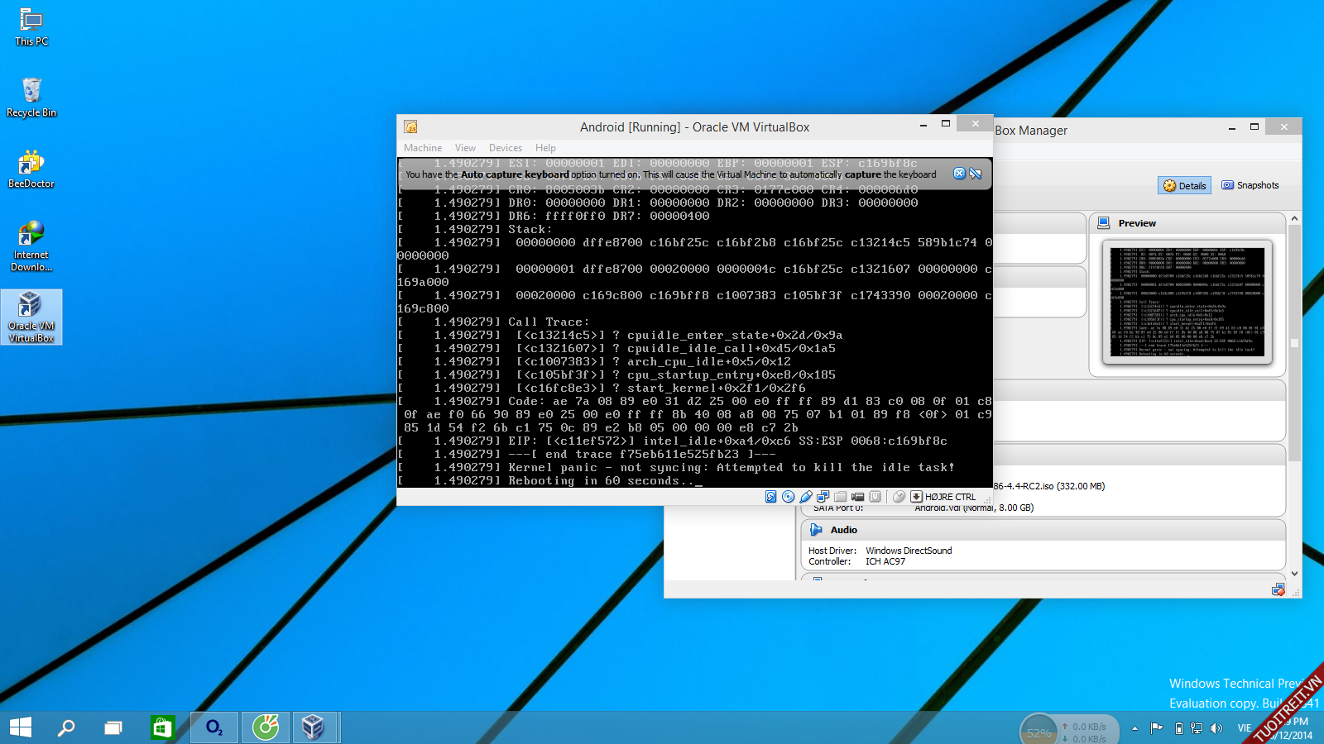
Task: Switch to Details view in Manager
Action: pos(1184,186)
